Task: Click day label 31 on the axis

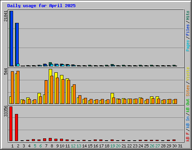Action: point(180,146)
